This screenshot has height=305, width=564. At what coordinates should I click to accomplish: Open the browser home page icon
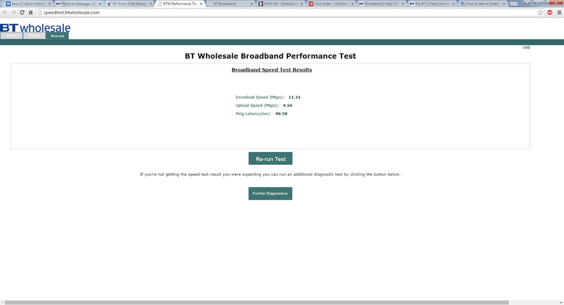coord(30,12)
